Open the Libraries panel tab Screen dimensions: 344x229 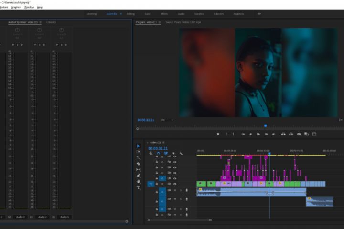(51, 22)
